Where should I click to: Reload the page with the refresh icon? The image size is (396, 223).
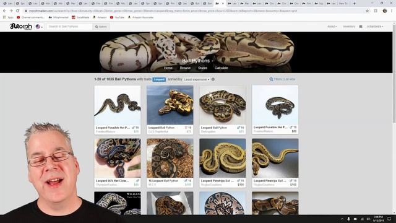18,11
